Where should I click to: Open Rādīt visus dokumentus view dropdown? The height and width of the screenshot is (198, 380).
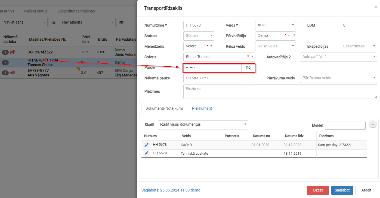203,125
